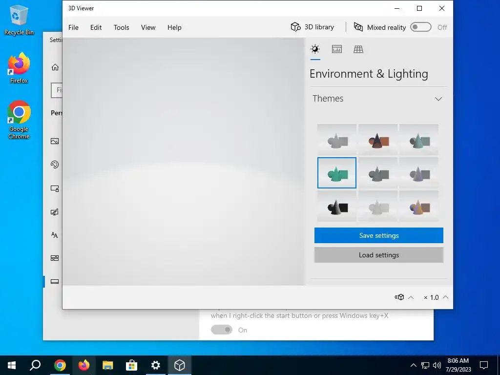
Task: Click Firefox icon in the taskbar
Action: point(84,365)
